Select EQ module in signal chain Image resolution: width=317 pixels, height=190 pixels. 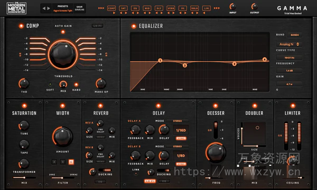(x=135, y=8)
